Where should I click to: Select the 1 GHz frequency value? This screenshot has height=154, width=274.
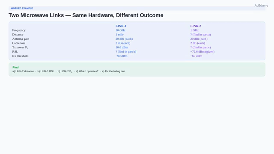(x=194, y=30)
